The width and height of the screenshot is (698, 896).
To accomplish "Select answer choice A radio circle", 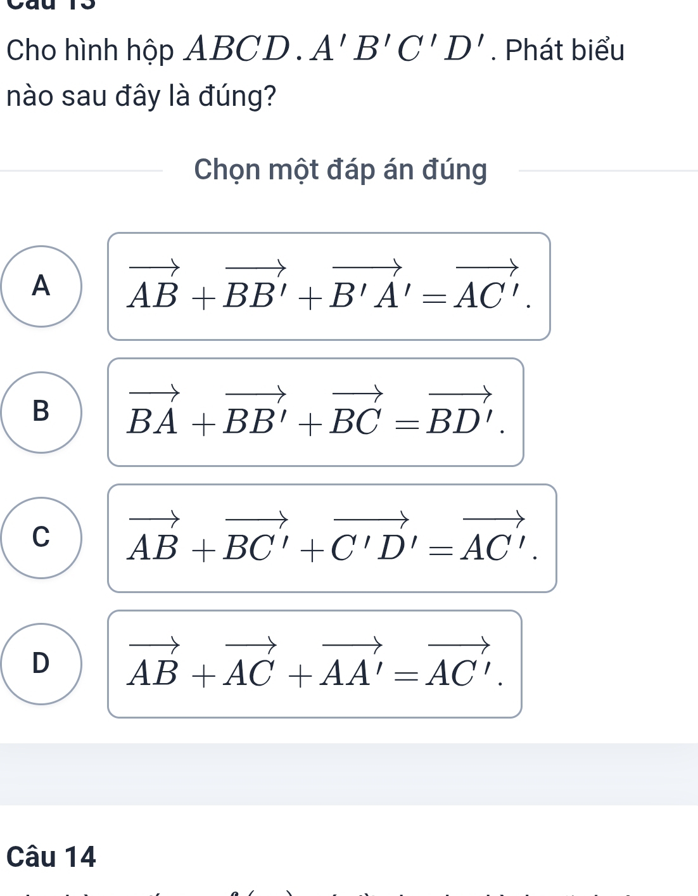I will tap(41, 286).
